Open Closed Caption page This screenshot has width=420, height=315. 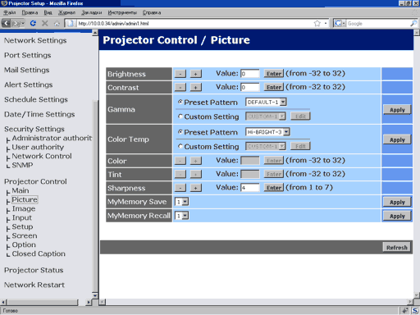(39, 253)
